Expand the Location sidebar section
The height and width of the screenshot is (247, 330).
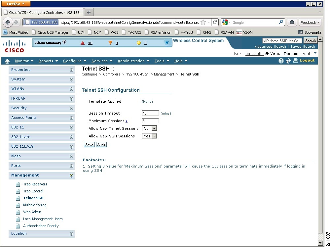point(72,234)
